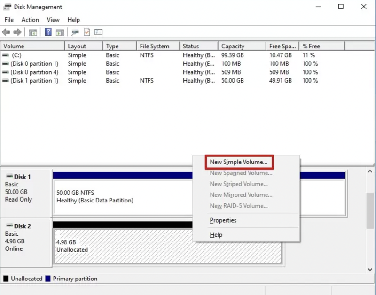Sort volumes by Capacity column header

(233, 46)
